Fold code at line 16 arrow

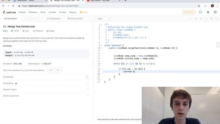[x=101, y=64]
